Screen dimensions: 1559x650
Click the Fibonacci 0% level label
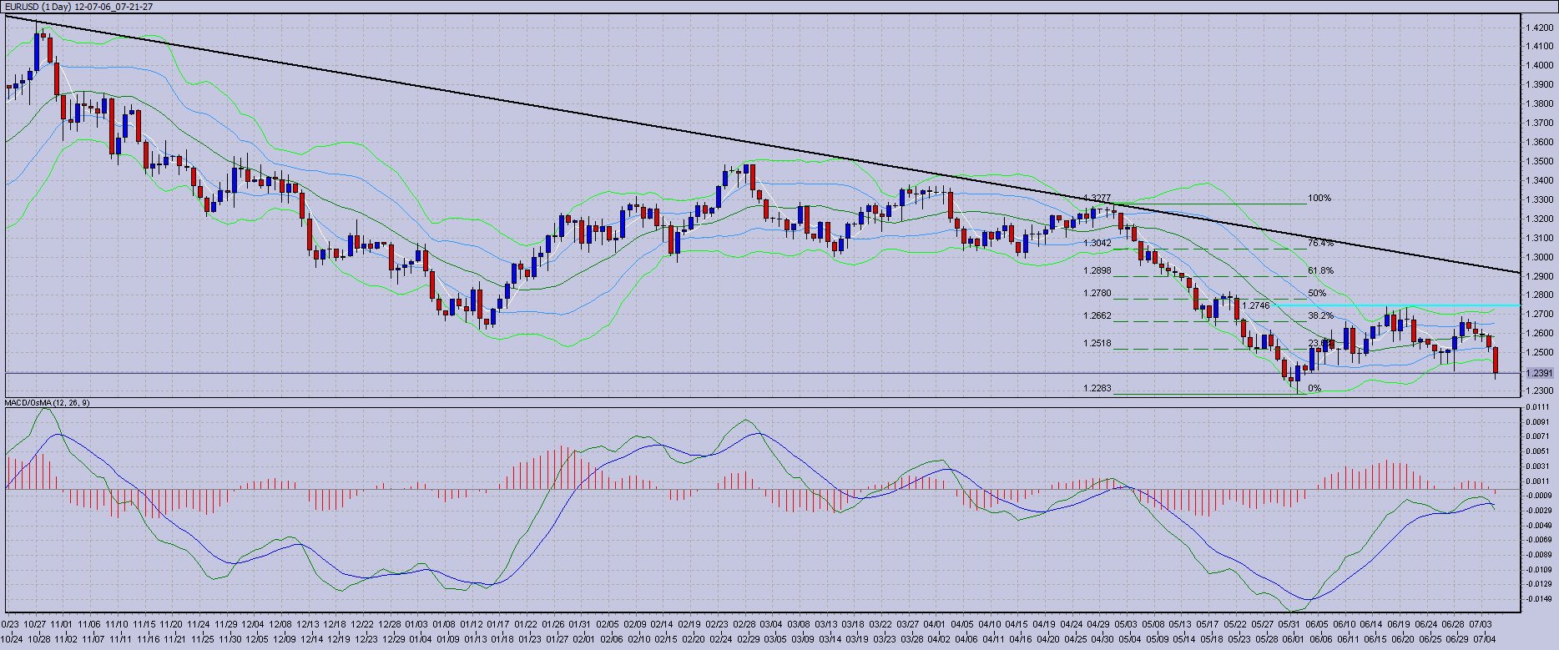(1314, 389)
